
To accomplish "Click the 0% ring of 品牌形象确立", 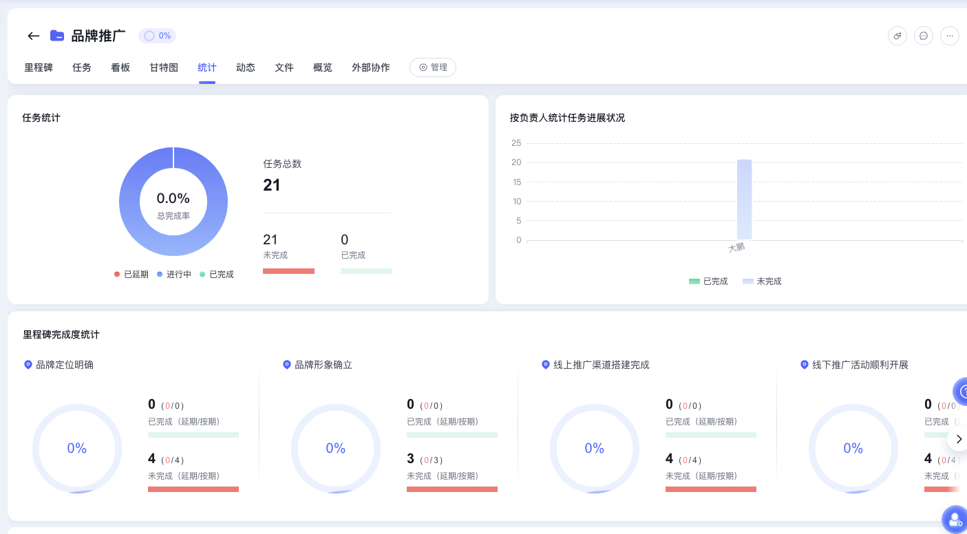I will [x=336, y=449].
